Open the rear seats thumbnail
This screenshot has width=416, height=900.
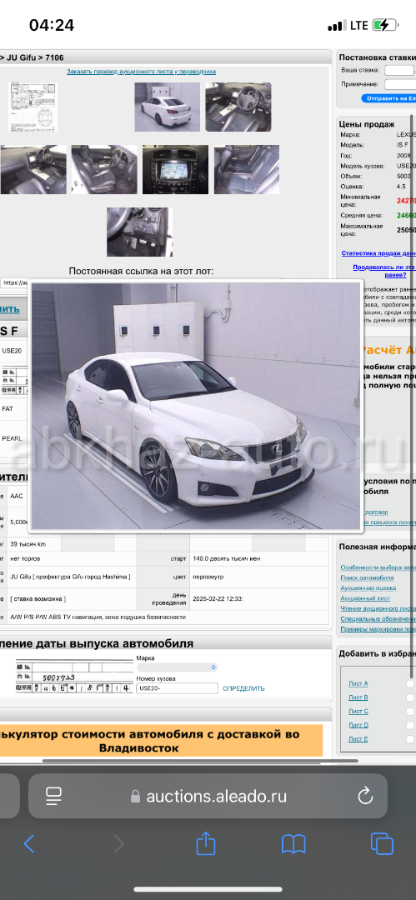247,169
